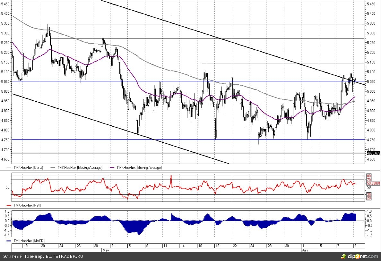Click the 4680.676 price level tag
Screen dimensions: 381x261
(x=373, y=153)
